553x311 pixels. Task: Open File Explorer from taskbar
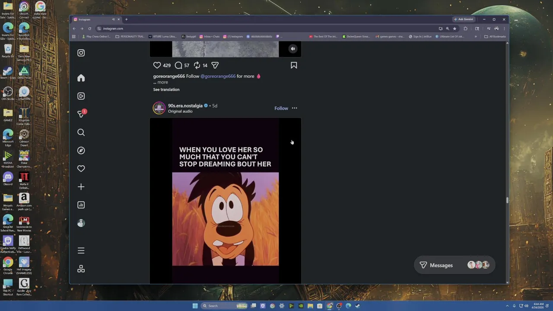pos(310,306)
